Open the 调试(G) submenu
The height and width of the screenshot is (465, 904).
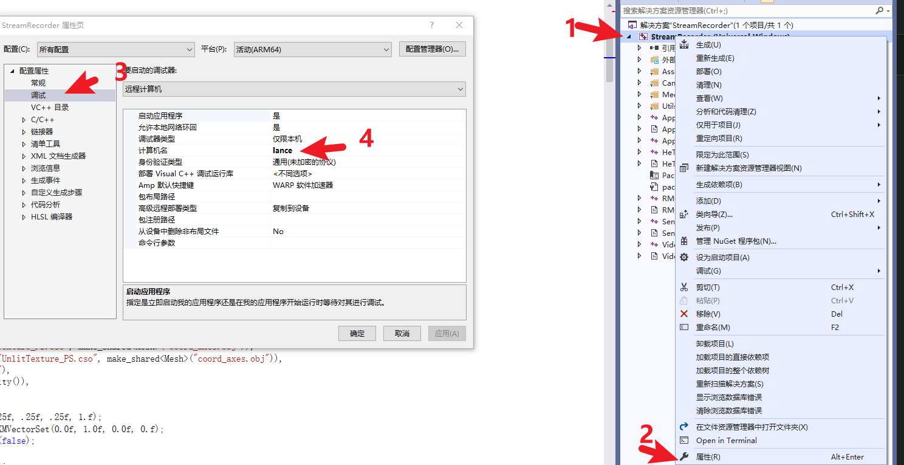(781, 270)
